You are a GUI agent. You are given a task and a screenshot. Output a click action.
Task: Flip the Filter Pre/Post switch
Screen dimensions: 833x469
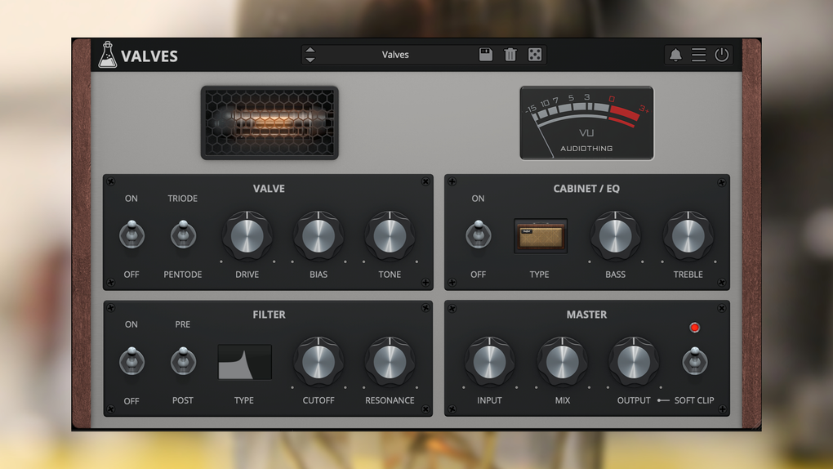pyautogui.click(x=183, y=361)
